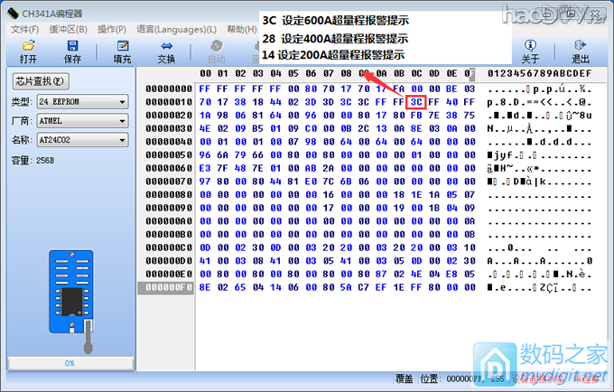Viewport: 614px width, 392px height.
Task: Click the greyed-out toolbar icon right of Swap
Action: pos(215,51)
